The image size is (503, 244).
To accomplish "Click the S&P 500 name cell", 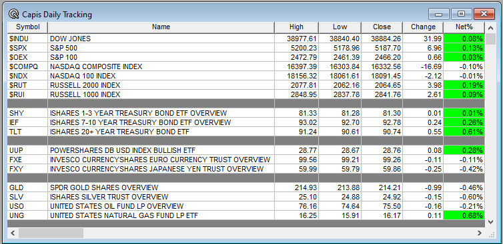I will pos(161,48).
